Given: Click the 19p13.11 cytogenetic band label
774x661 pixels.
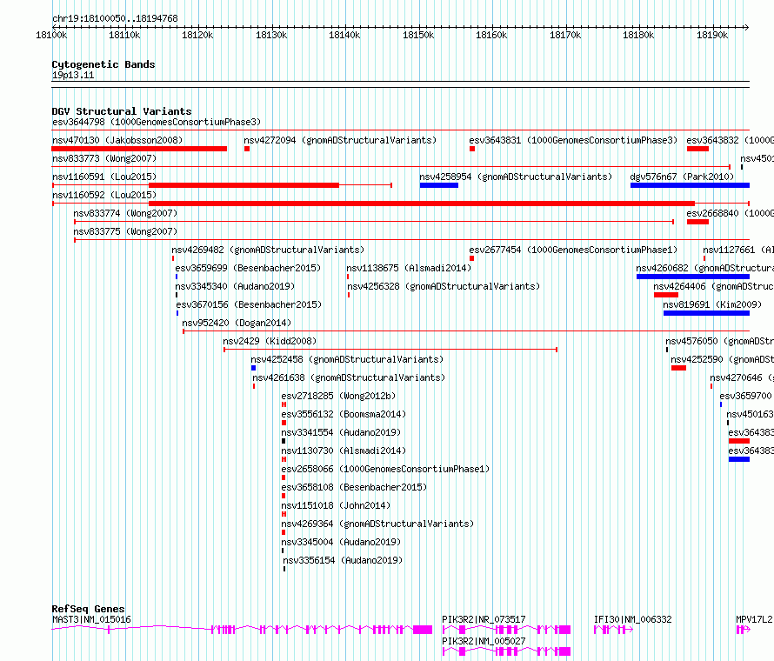Looking at the screenshot, I should tap(73, 75).
